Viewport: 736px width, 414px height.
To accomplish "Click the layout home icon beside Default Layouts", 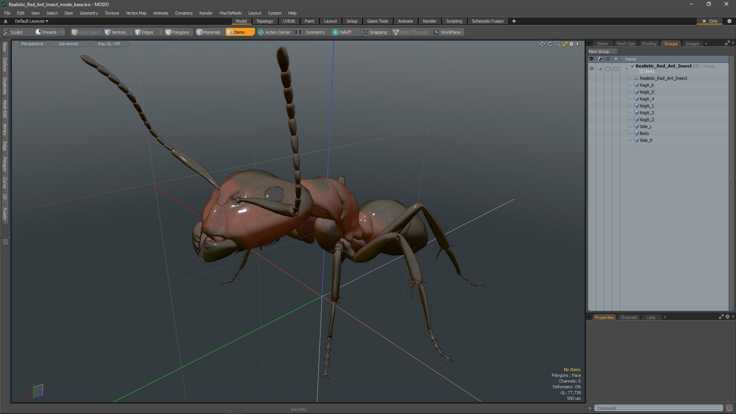I will tap(5, 21).
